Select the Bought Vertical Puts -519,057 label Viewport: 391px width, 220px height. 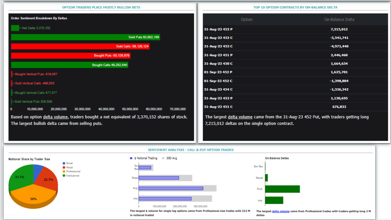(36, 74)
